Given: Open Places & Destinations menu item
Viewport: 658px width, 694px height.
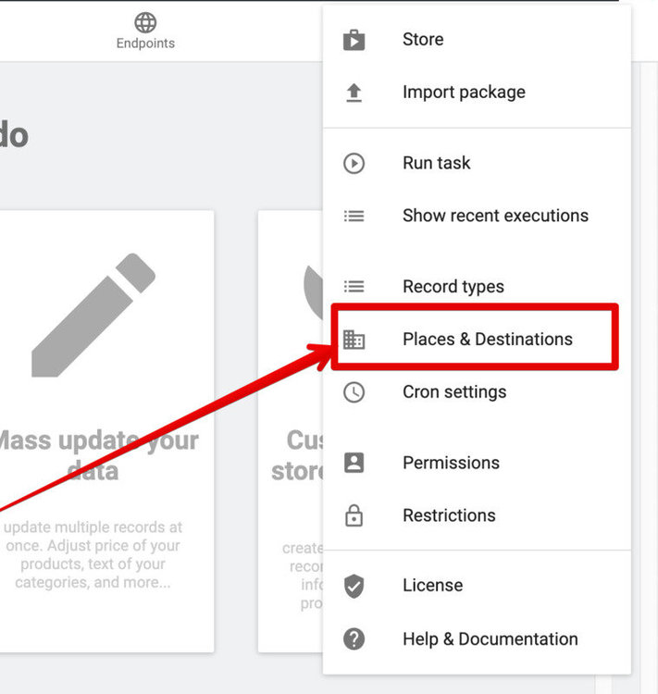Looking at the screenshot, I should coord(487,340).
